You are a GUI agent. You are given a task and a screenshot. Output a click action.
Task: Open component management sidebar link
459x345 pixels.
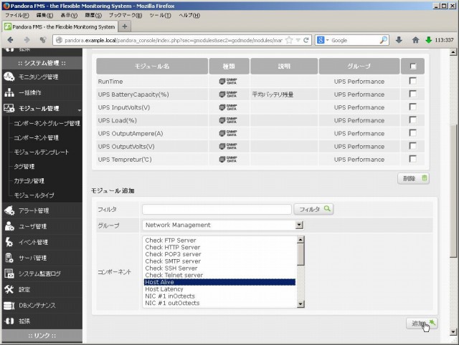click(37, 137)
